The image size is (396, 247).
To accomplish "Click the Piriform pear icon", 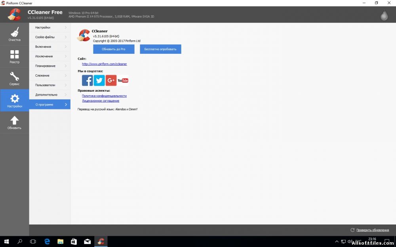I will click(x=384, y=15).
